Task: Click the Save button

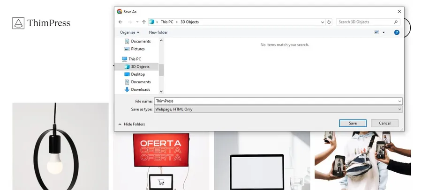Action: click(353, 124)
